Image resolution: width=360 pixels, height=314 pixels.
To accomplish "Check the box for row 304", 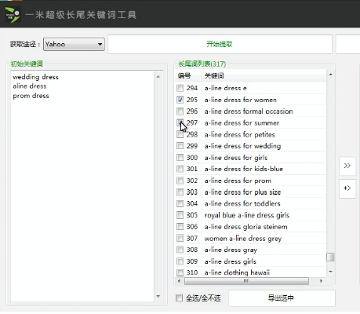I will pyautogui.click(x=180, y=203).
